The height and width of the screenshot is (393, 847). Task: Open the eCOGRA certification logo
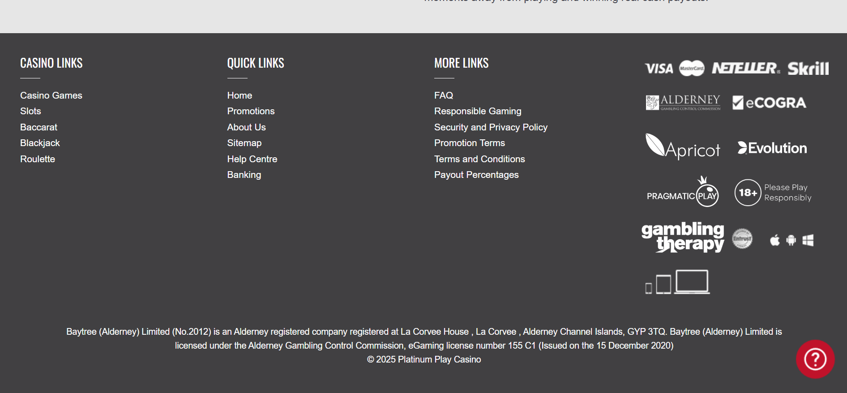769,103
